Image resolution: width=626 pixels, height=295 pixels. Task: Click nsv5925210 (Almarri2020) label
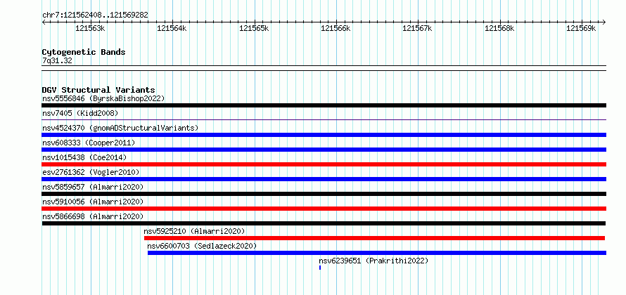194,231
